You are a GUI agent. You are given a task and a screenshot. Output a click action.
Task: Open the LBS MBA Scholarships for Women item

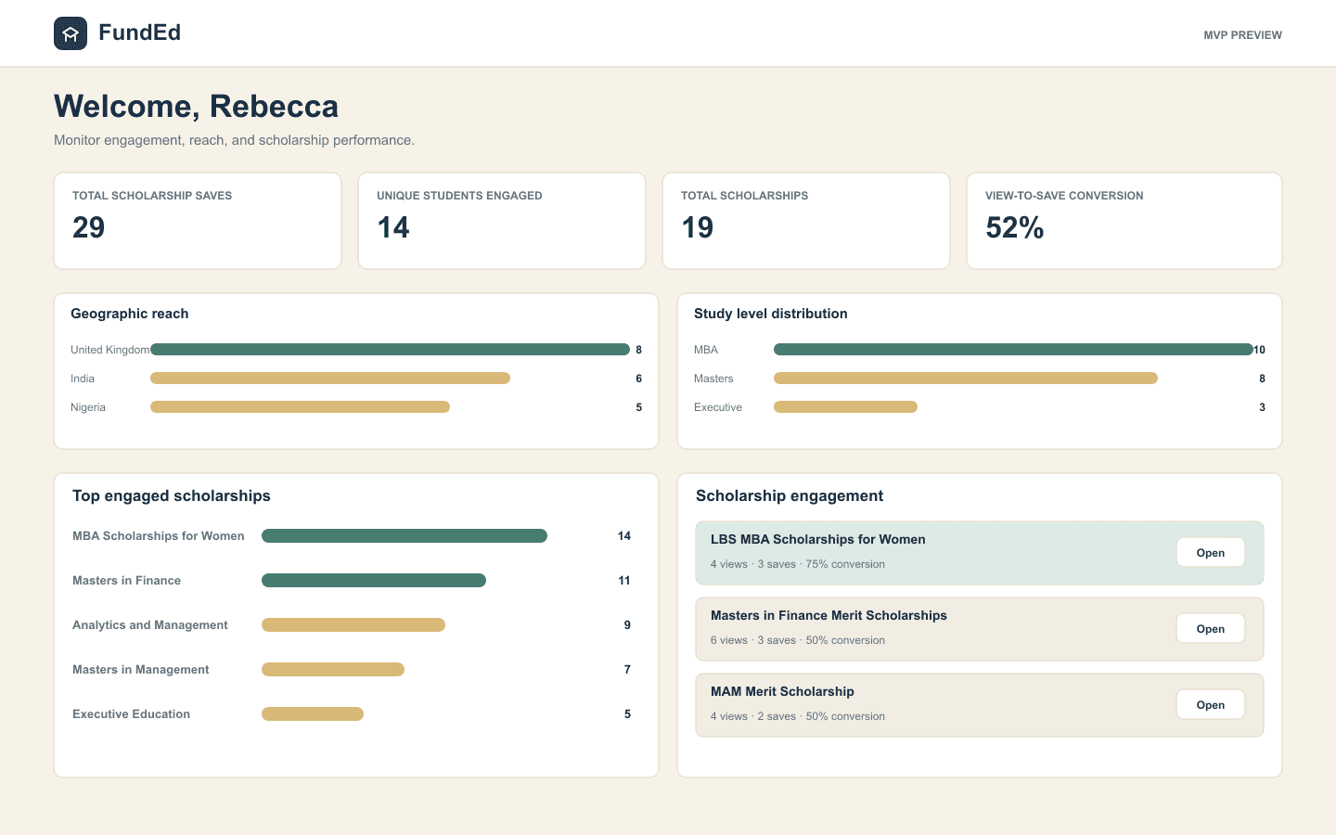pyautogui.click(x=1211, y=553)
